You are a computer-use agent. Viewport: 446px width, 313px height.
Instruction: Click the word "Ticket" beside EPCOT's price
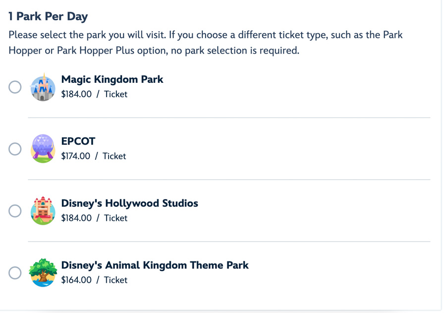[x=114, y=156]
